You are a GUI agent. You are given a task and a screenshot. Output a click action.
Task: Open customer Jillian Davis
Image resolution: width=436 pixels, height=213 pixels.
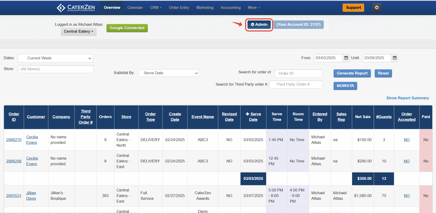click(31, 196)
